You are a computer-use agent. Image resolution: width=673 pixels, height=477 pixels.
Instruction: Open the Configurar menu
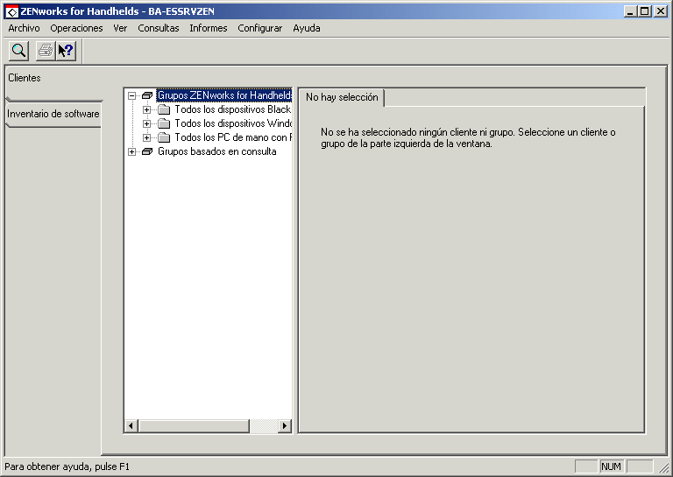click(259, 28)
